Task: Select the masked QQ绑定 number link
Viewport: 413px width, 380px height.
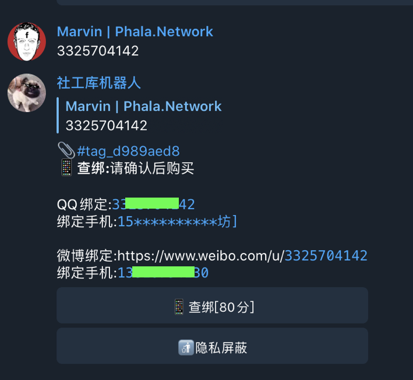Action: pos(154,204)
